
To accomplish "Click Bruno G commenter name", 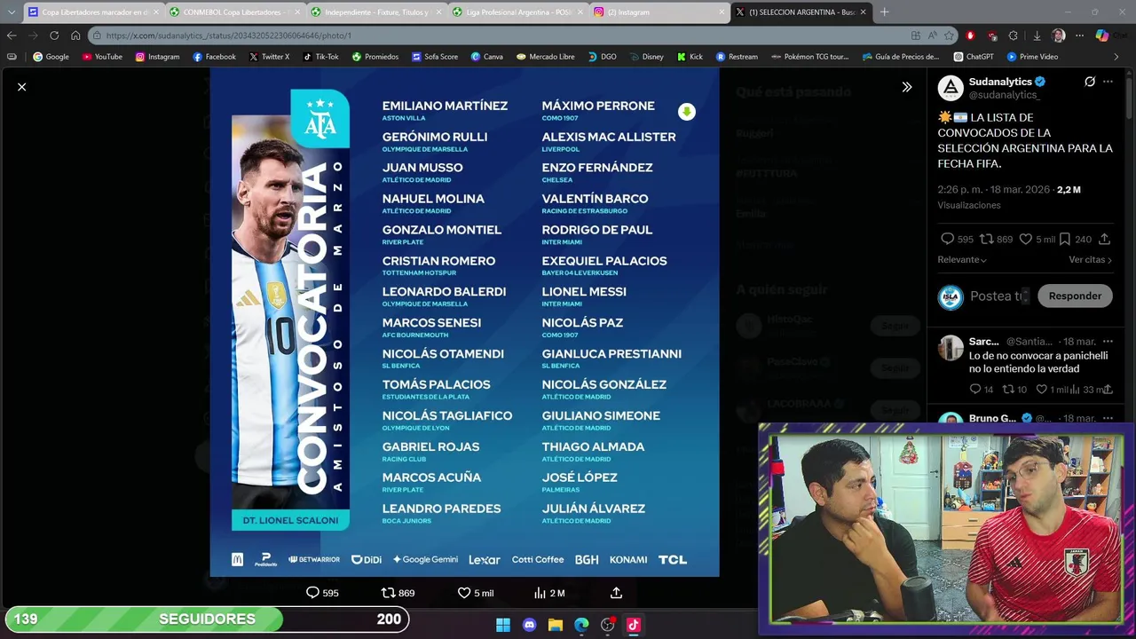I will [992, 418].
